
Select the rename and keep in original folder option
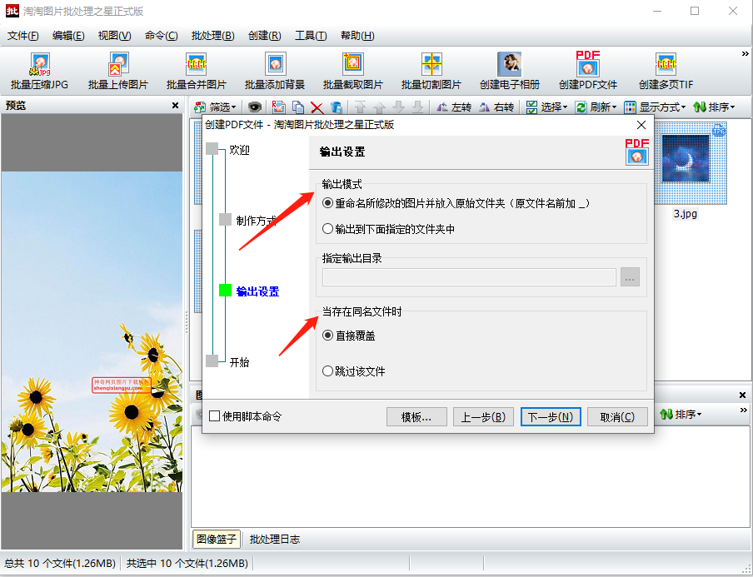[328, 203]
